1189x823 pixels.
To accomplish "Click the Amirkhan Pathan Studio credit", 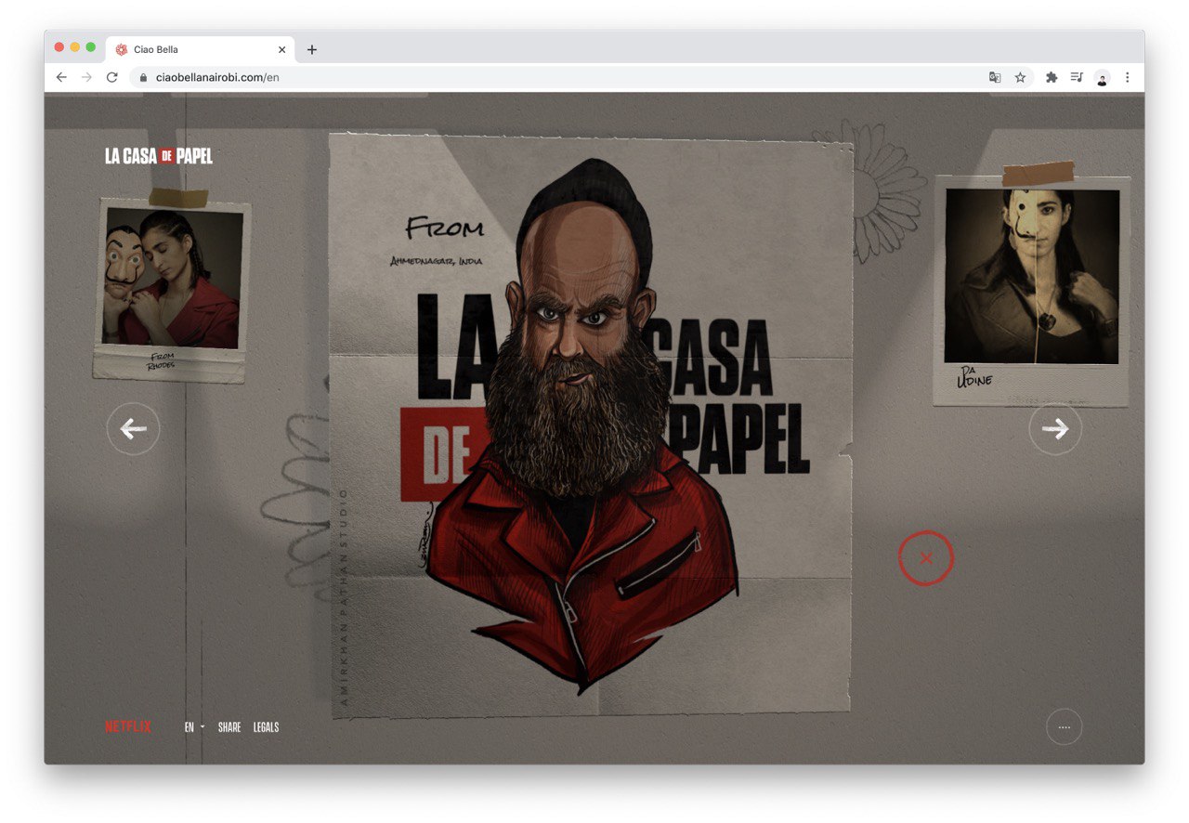I will tap(344, 598).
